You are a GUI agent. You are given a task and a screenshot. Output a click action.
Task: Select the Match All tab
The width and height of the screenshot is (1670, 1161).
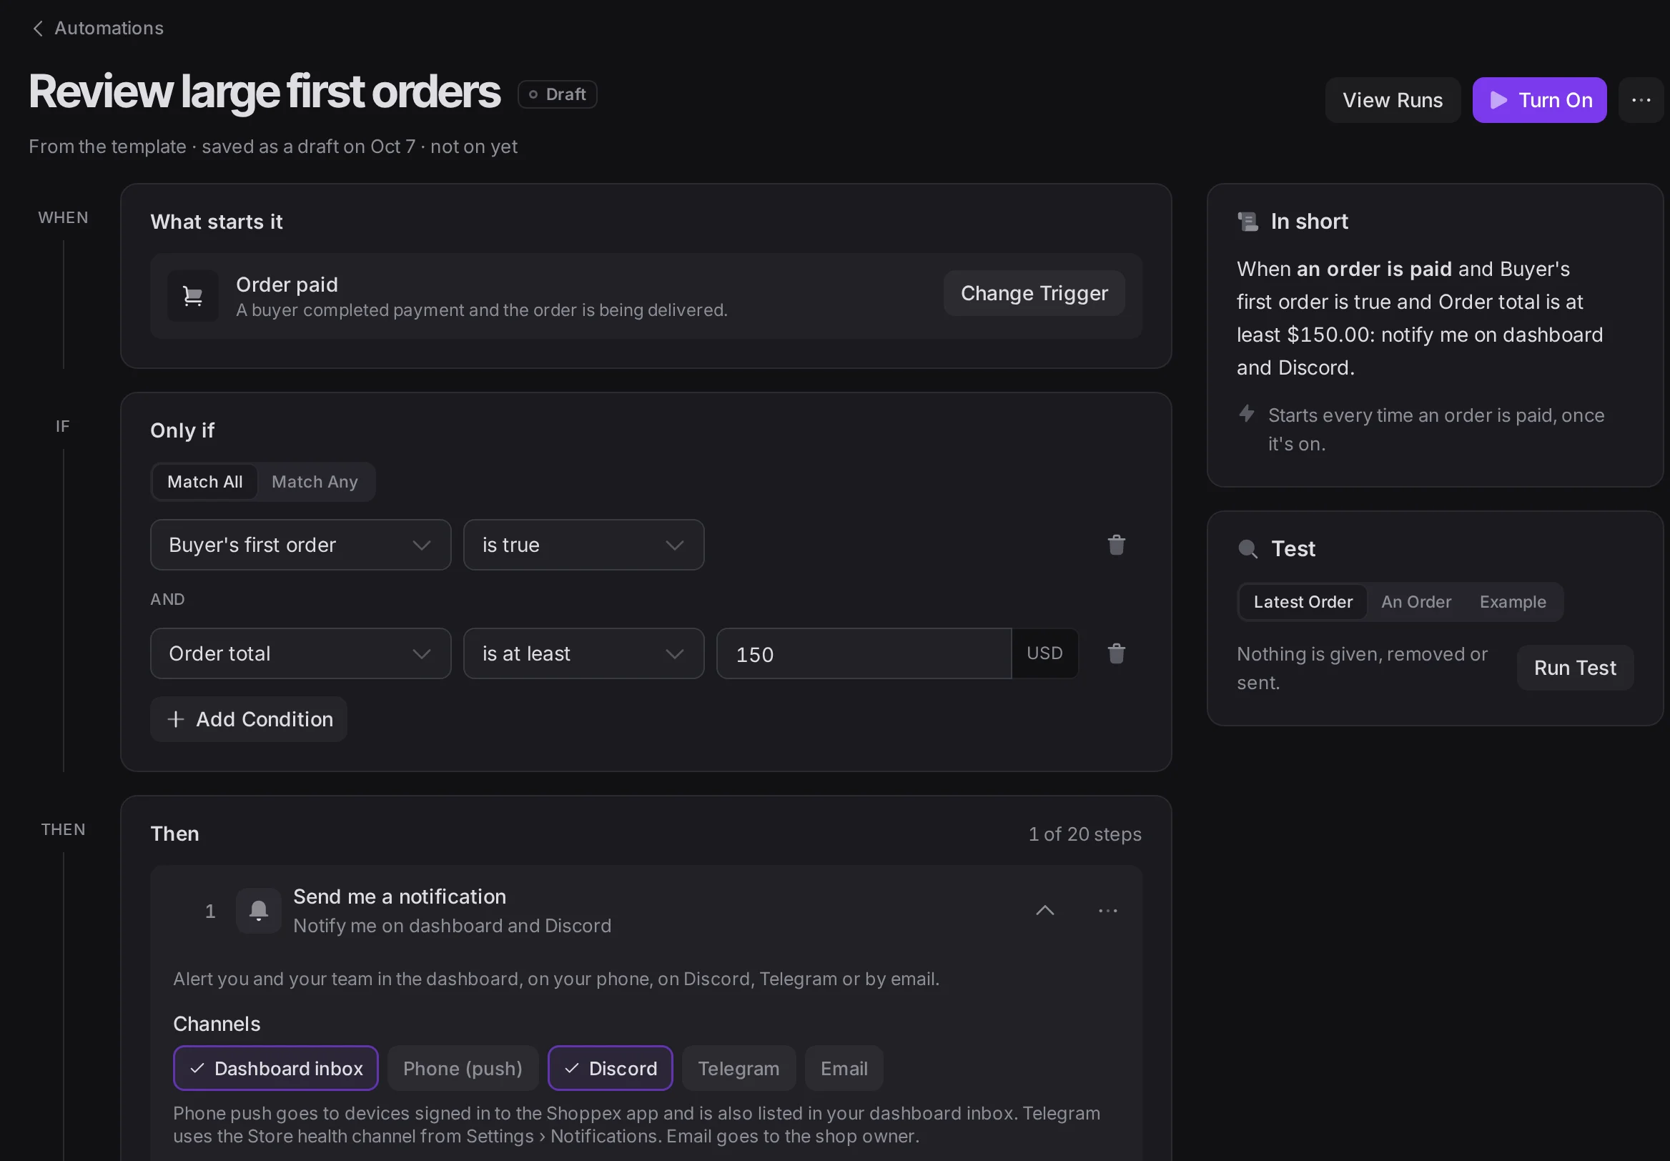[204, 482]
